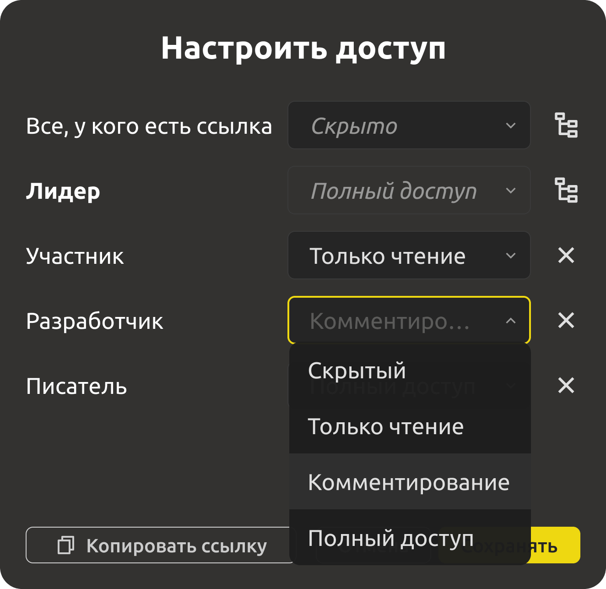
Task: Choose Скрытый from the open dropdown list
Action: [410, 371]
